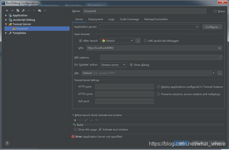The height and width of the screenshot is (150, 229).
Task: Click the AJP port input field
Action: pyautogui.click(x=124, y=101)
